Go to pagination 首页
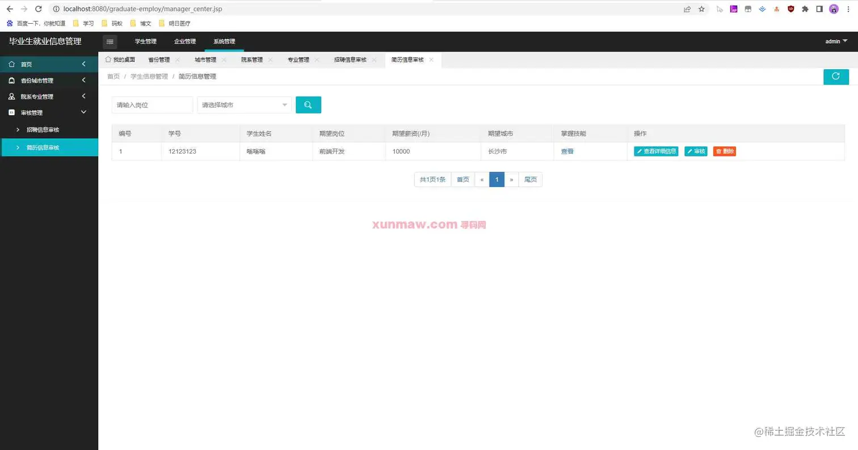Image resolution: width=858 pixels, height=450 pixels. (x=463, y=180)
